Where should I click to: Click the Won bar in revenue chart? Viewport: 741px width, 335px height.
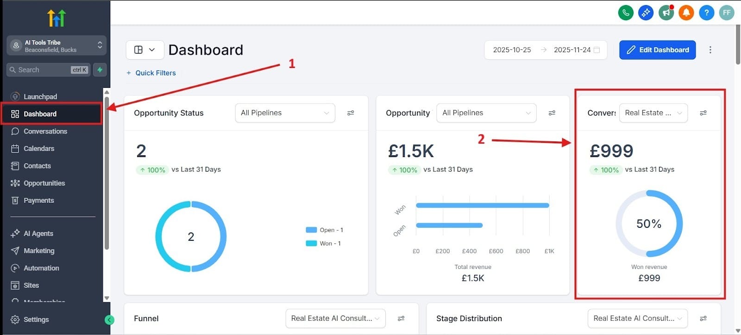pos(483,205)
